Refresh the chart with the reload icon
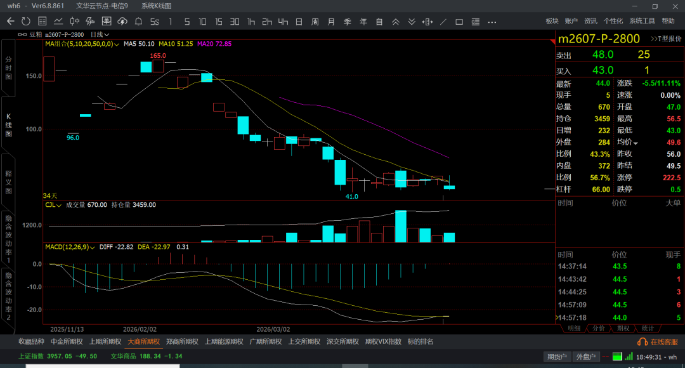Viewport: 685px width, 368px height. click(25, 22)
